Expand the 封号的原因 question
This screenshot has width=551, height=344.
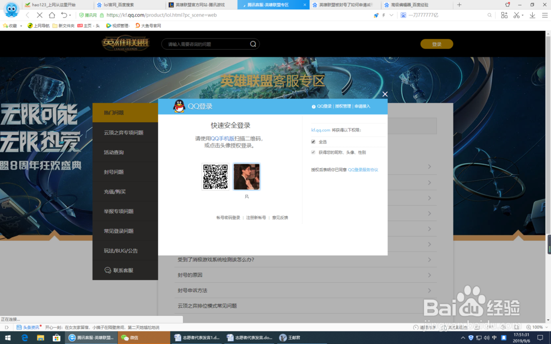click(305, 275)
